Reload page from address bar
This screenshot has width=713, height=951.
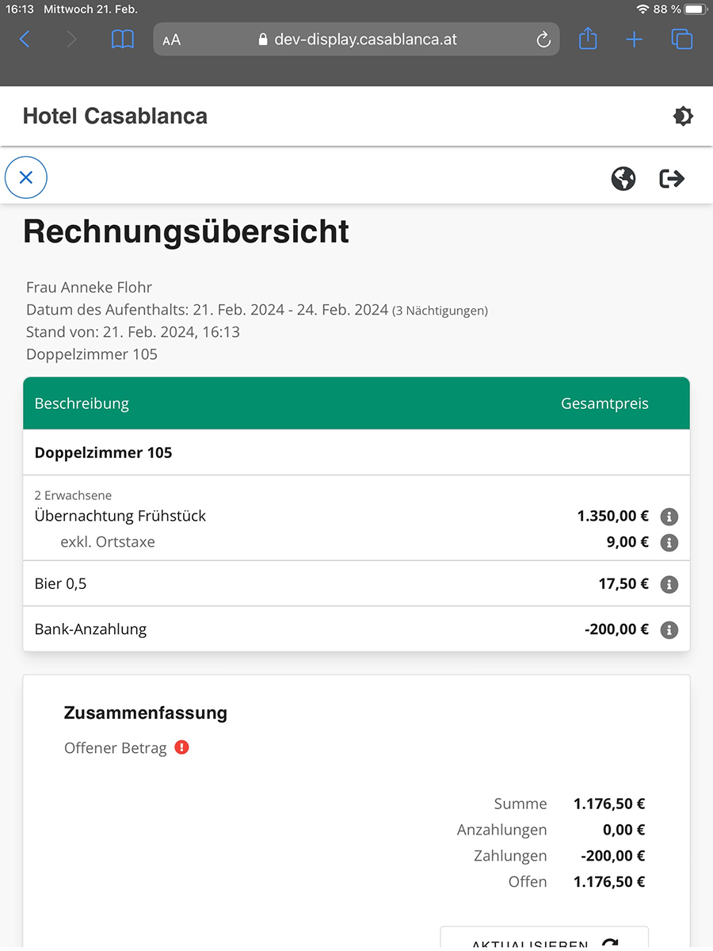pyautogui.click(x=543, y=40)
